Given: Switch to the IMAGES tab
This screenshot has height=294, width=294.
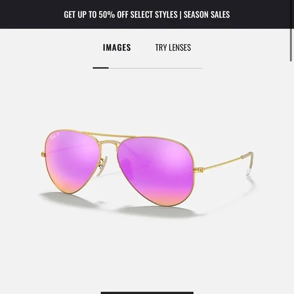Looking at the screenshot, I should (x=117, y=48).
